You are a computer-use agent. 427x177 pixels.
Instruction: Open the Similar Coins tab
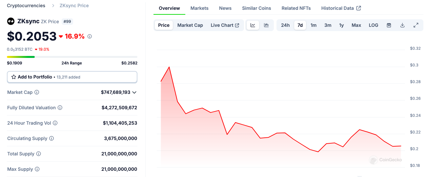pos(256,8)
